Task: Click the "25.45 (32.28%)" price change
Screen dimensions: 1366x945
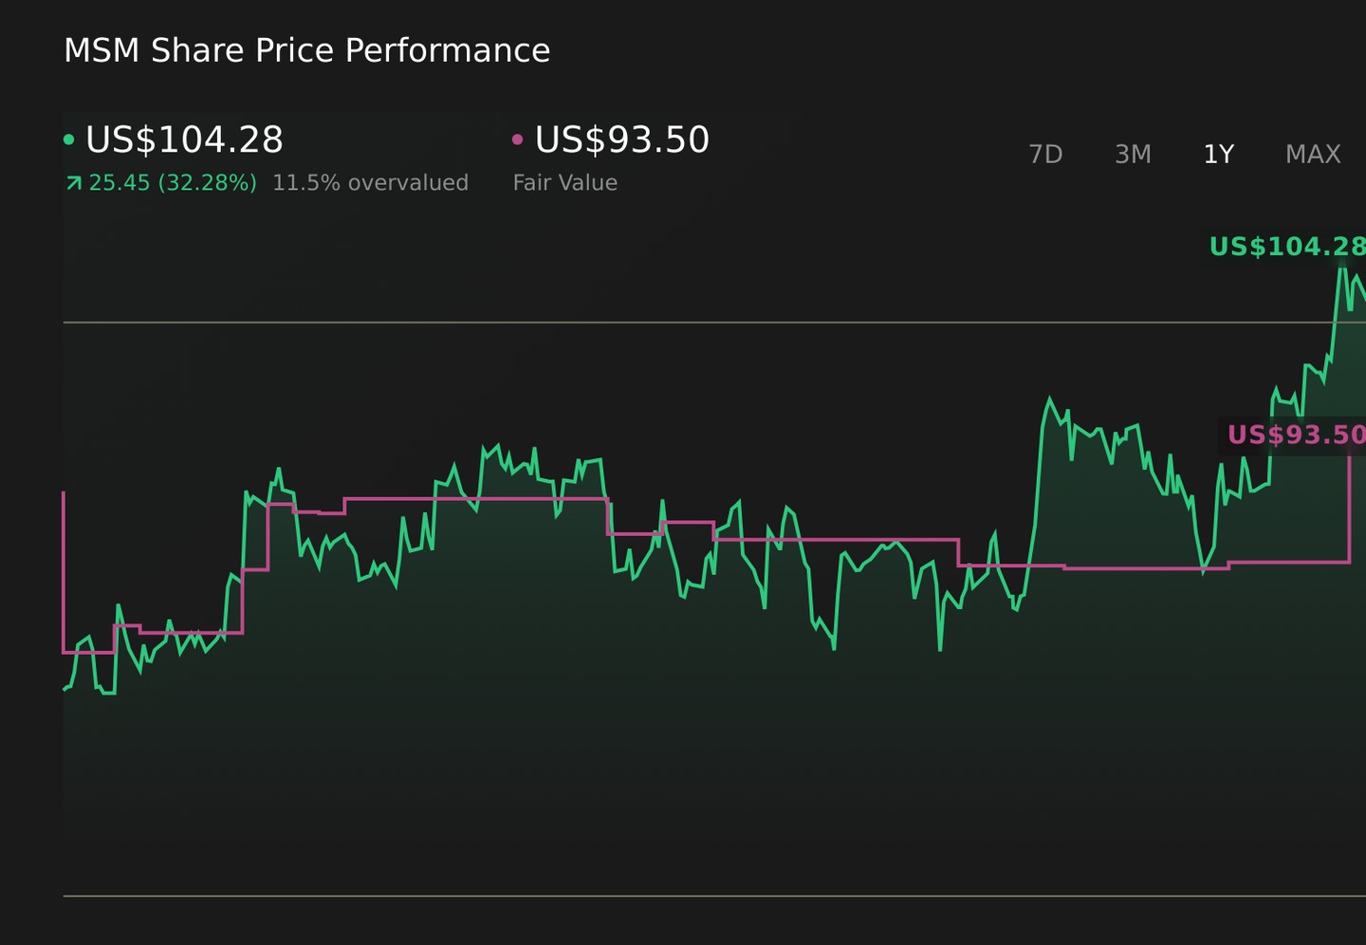Action: click(x=173, y=183)
